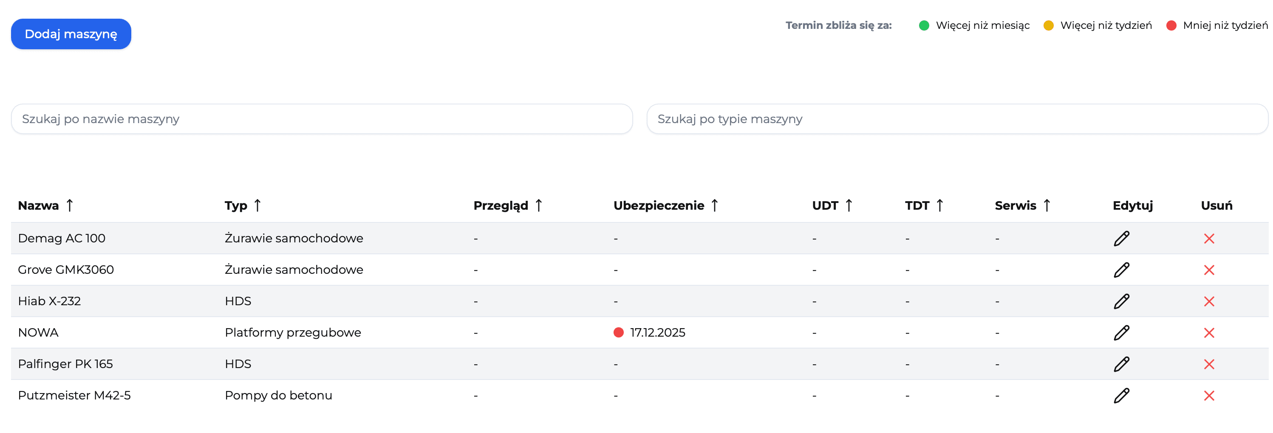Open edit for NOWA machine
Screen dimensions: 1273x433
pyautogui.click(x=1122, y=332)
